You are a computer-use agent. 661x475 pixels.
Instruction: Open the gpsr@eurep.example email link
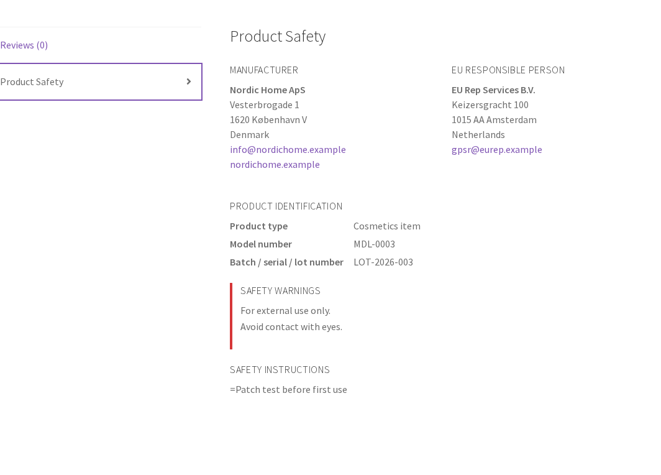[x=496, y=150]
